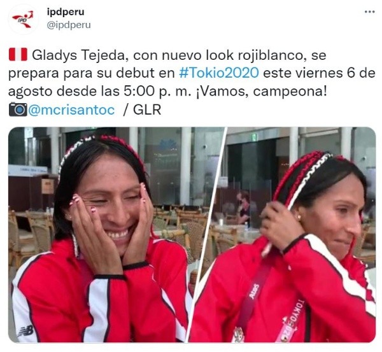Click the @ipdperu handle
This screenshot has width=382, height=352.
click(x=69, y=25)
